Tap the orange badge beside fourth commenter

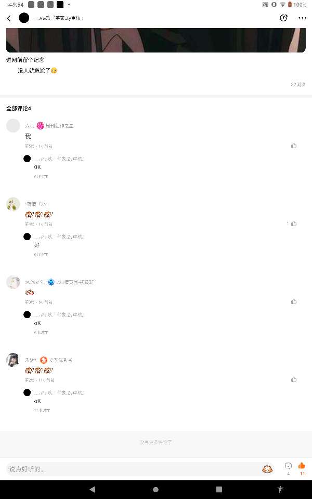click(44, 360)
